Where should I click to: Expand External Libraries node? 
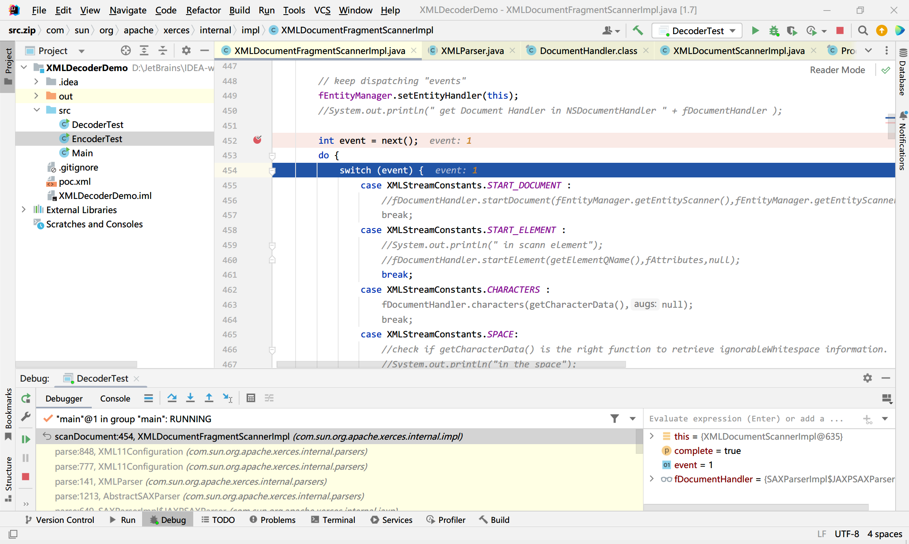click(x=24, y=209)
